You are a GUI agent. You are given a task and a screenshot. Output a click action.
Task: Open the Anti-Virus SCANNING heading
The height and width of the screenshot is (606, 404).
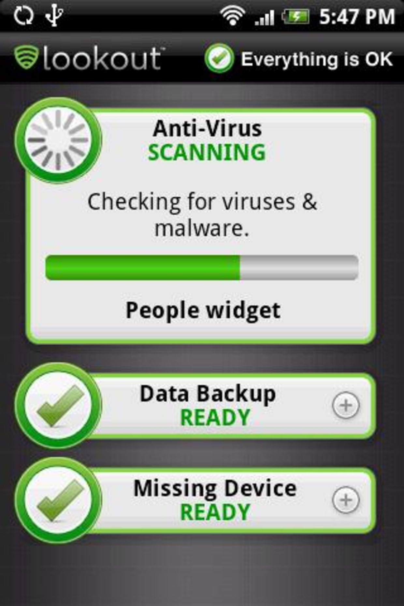coord(207,140)
